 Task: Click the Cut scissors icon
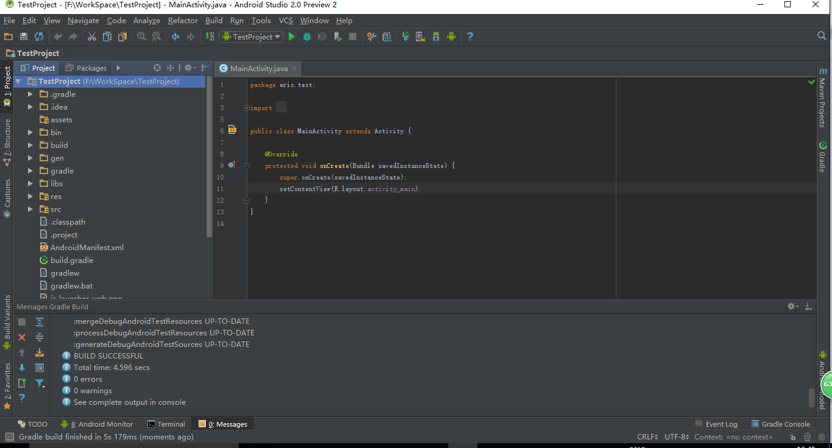click(92, 37)
